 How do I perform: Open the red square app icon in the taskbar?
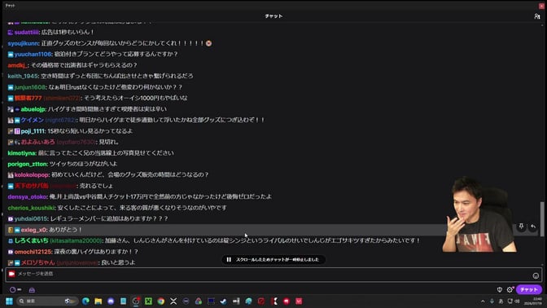[299, 301]
